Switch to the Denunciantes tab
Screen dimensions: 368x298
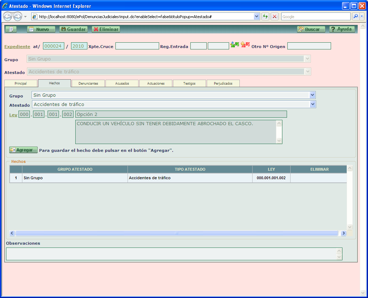pyautogui.click(x=88, y=83)
